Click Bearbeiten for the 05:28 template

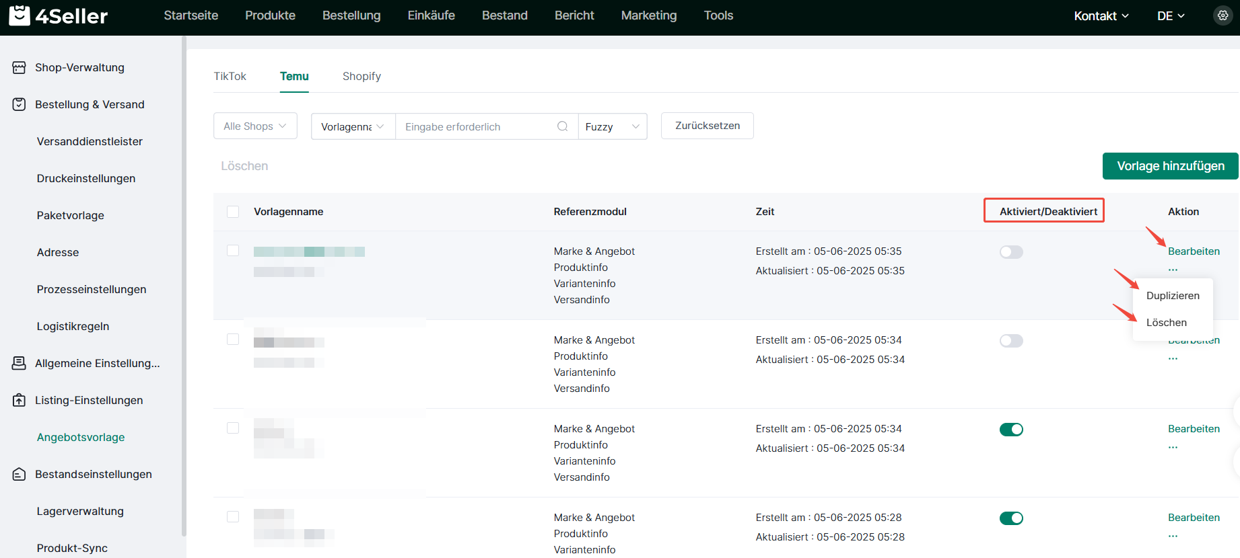pos(1194,518)
